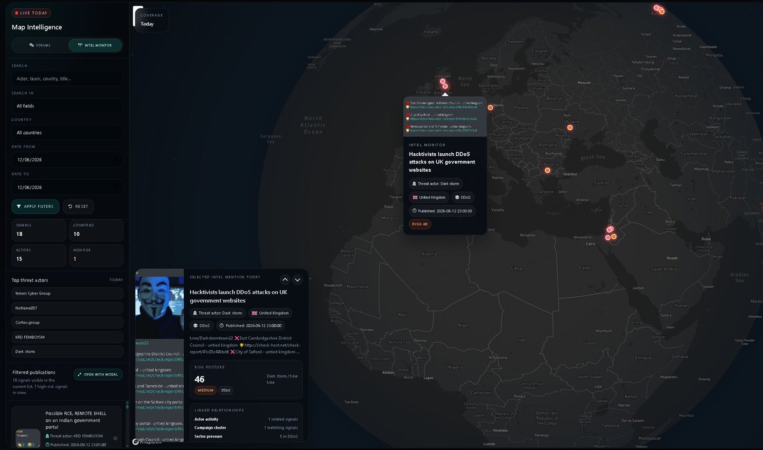Click the MEDIUM risk badge

tap(205, 390)
